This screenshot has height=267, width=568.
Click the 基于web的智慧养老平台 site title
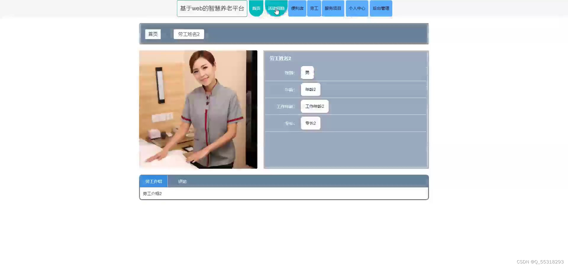click(212, 9)
